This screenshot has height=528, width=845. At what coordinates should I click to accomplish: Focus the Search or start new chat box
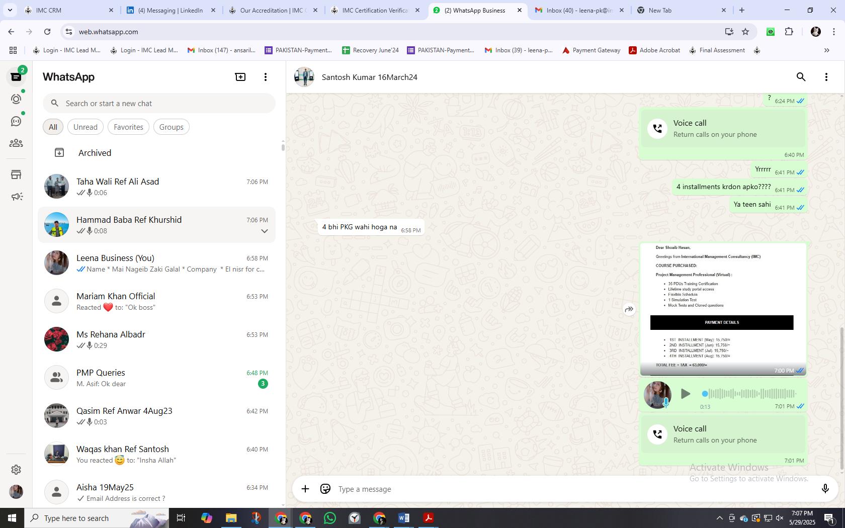pos(159,103)
